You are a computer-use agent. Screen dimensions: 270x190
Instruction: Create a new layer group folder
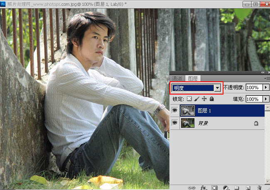(237, 188)
